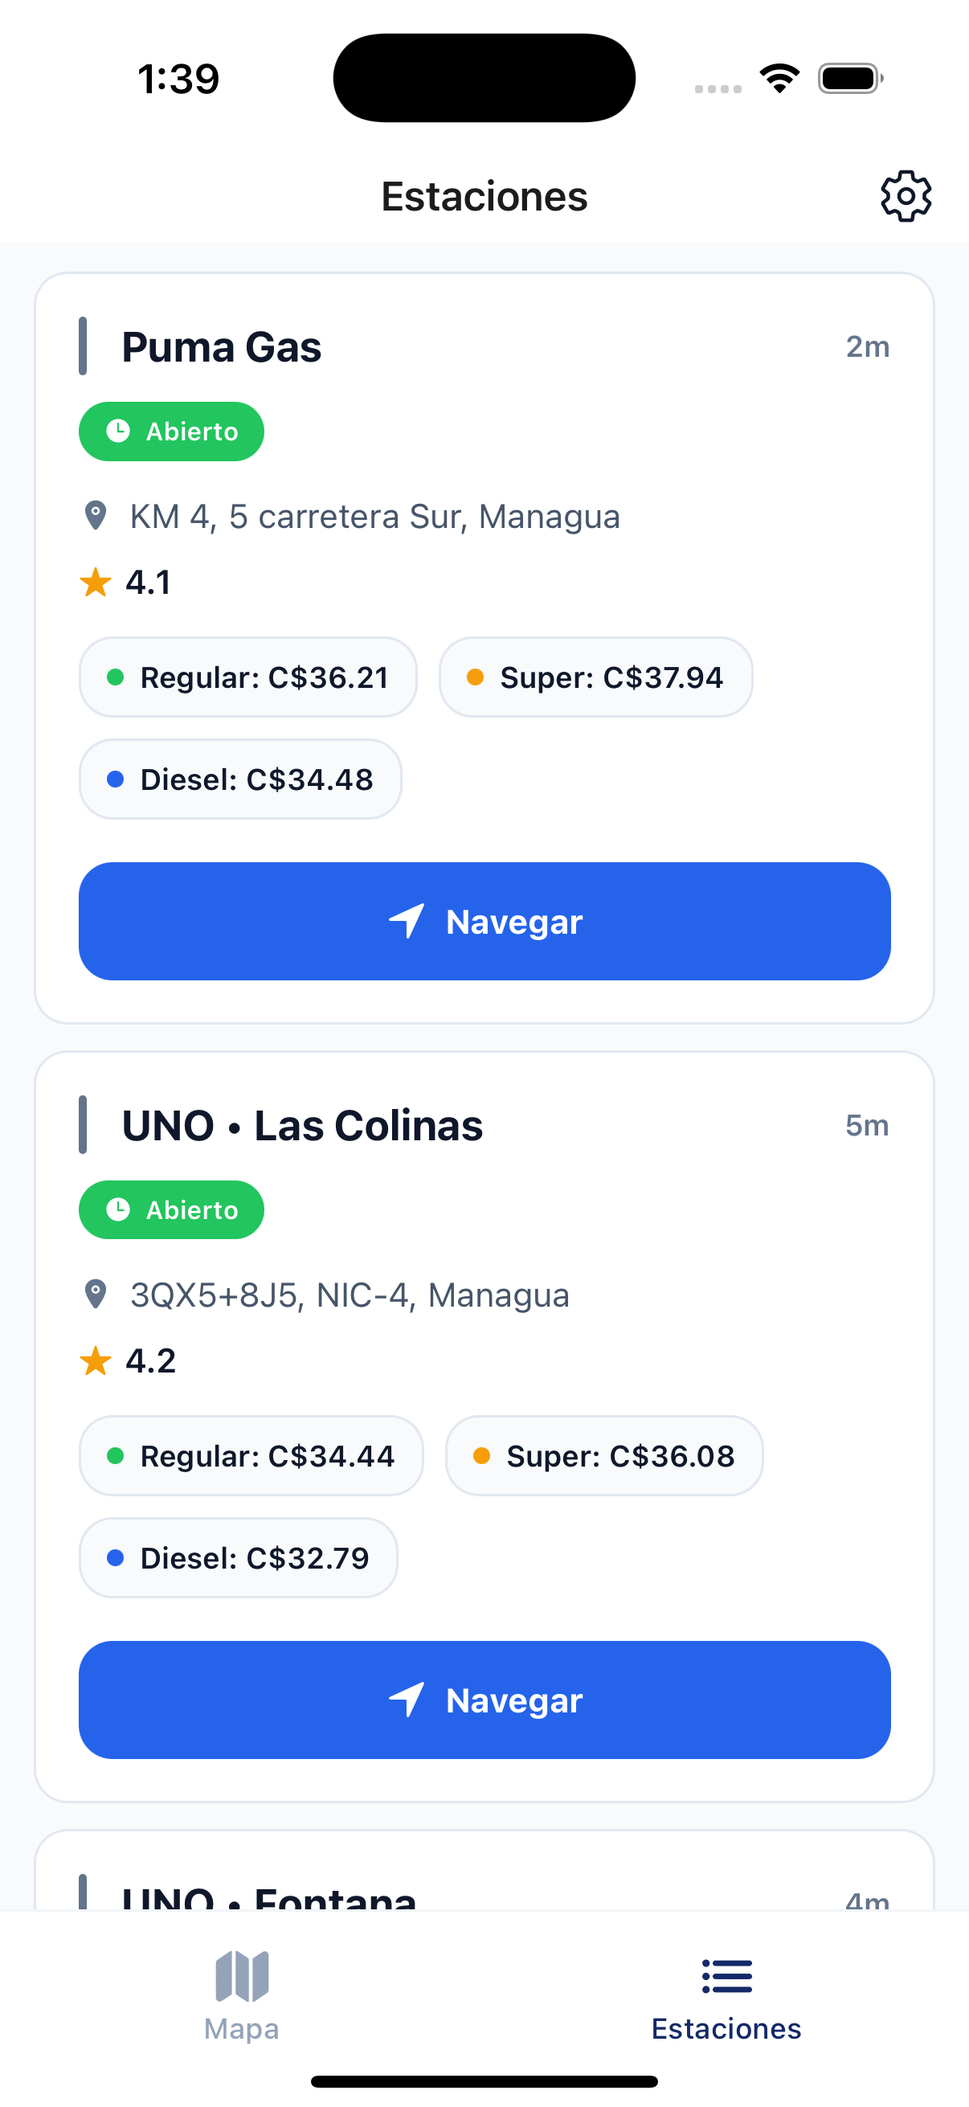
Task: Select Puma Gas Regular C$36.21 chip
Action: click(x=247, y=677)
